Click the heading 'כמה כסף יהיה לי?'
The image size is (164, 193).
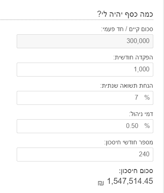click(125, 14)
